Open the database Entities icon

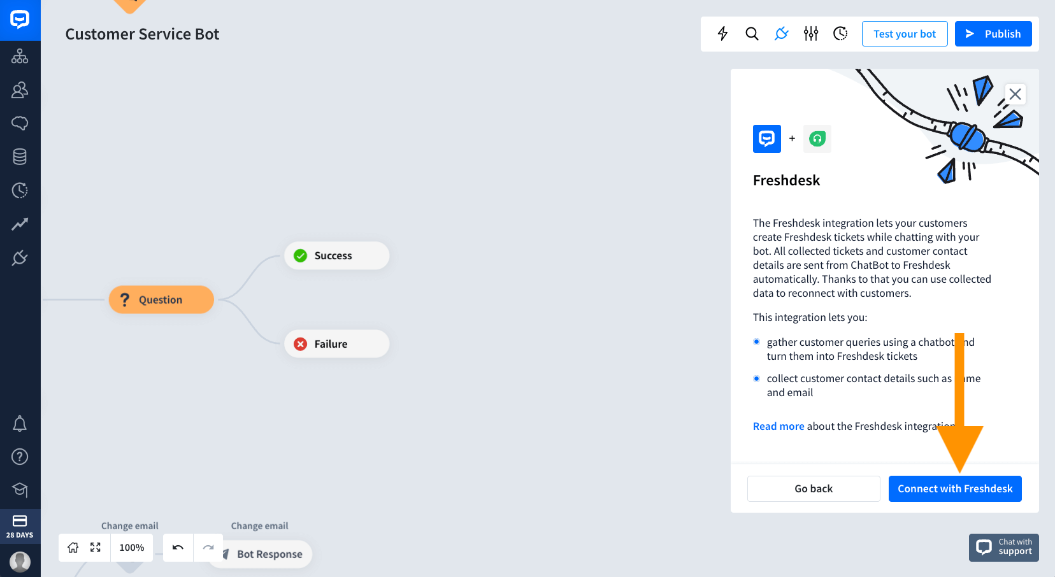(20, 157)
